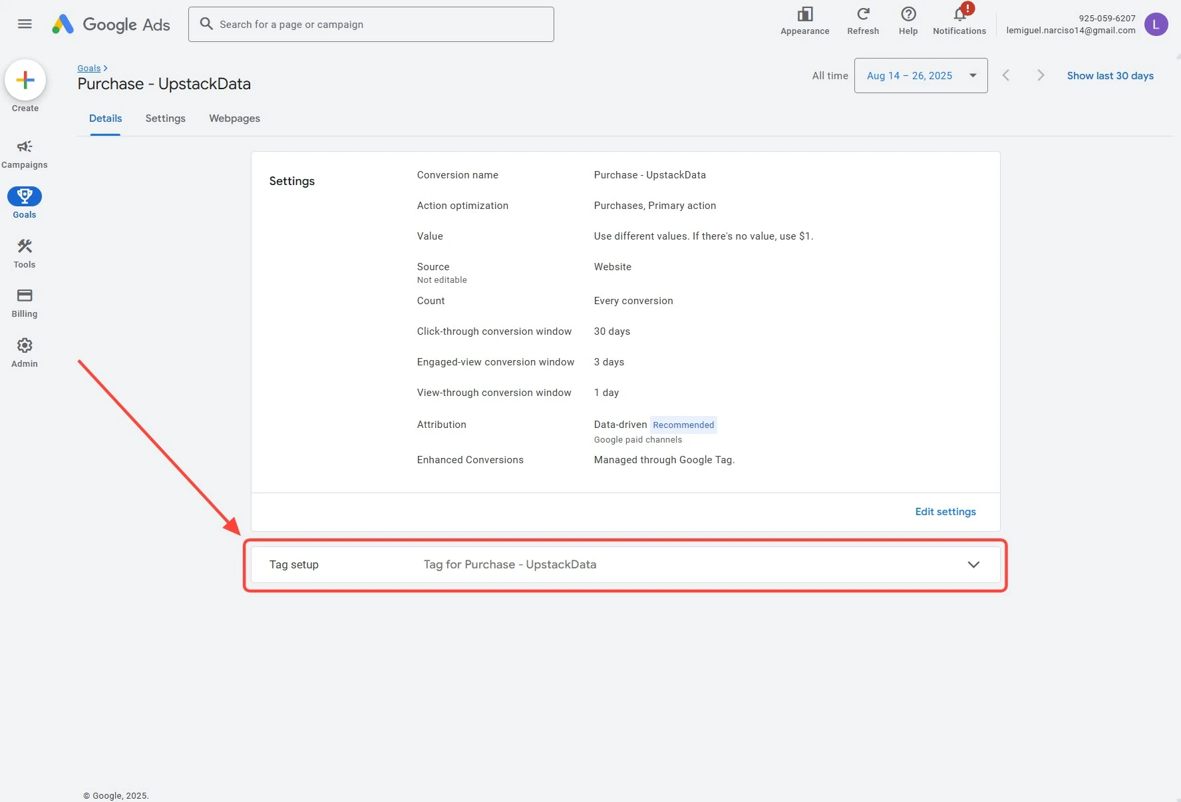The height and width of the screenshot is (802, 1181).
Task: Open Goals in sidebar
Action: click(x=25, y=202)
